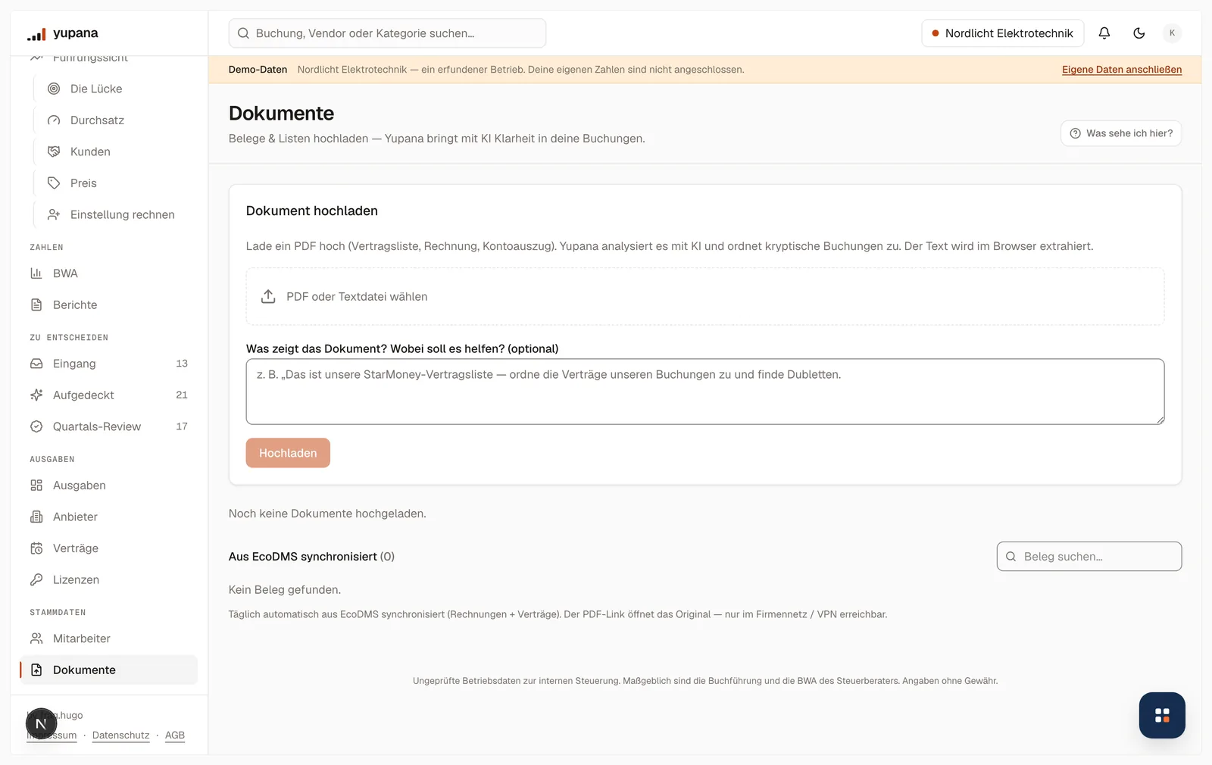
Task: Click the Ausgaben grid icon
Action: coord(36,486)
